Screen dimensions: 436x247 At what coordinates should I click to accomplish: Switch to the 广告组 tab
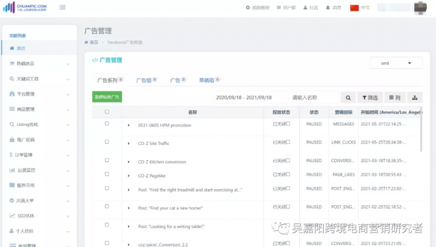pos(146,80)
